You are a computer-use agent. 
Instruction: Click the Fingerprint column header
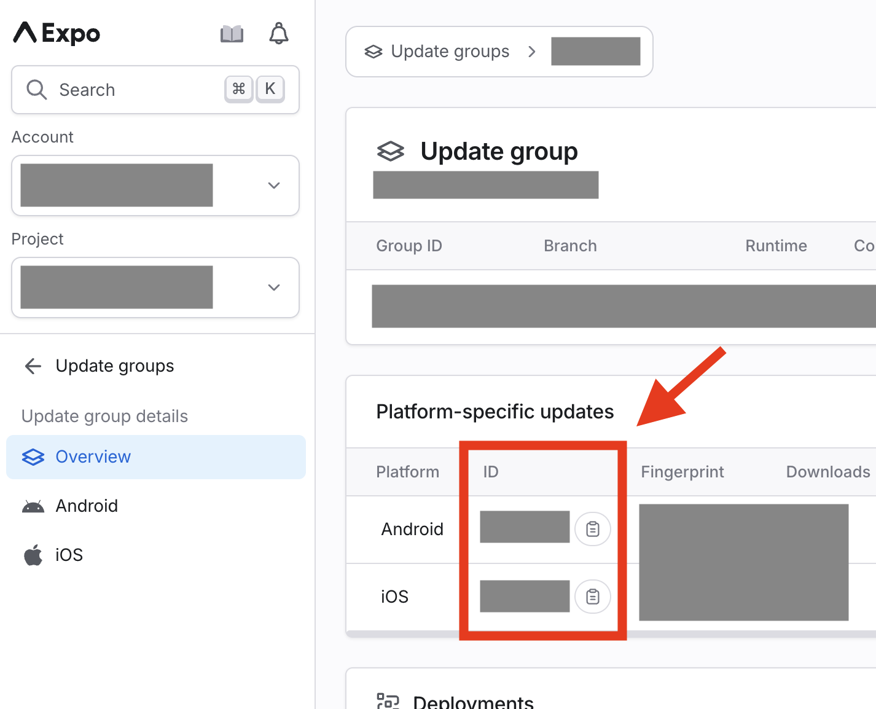pyautogui.click(x=682, y=472)
